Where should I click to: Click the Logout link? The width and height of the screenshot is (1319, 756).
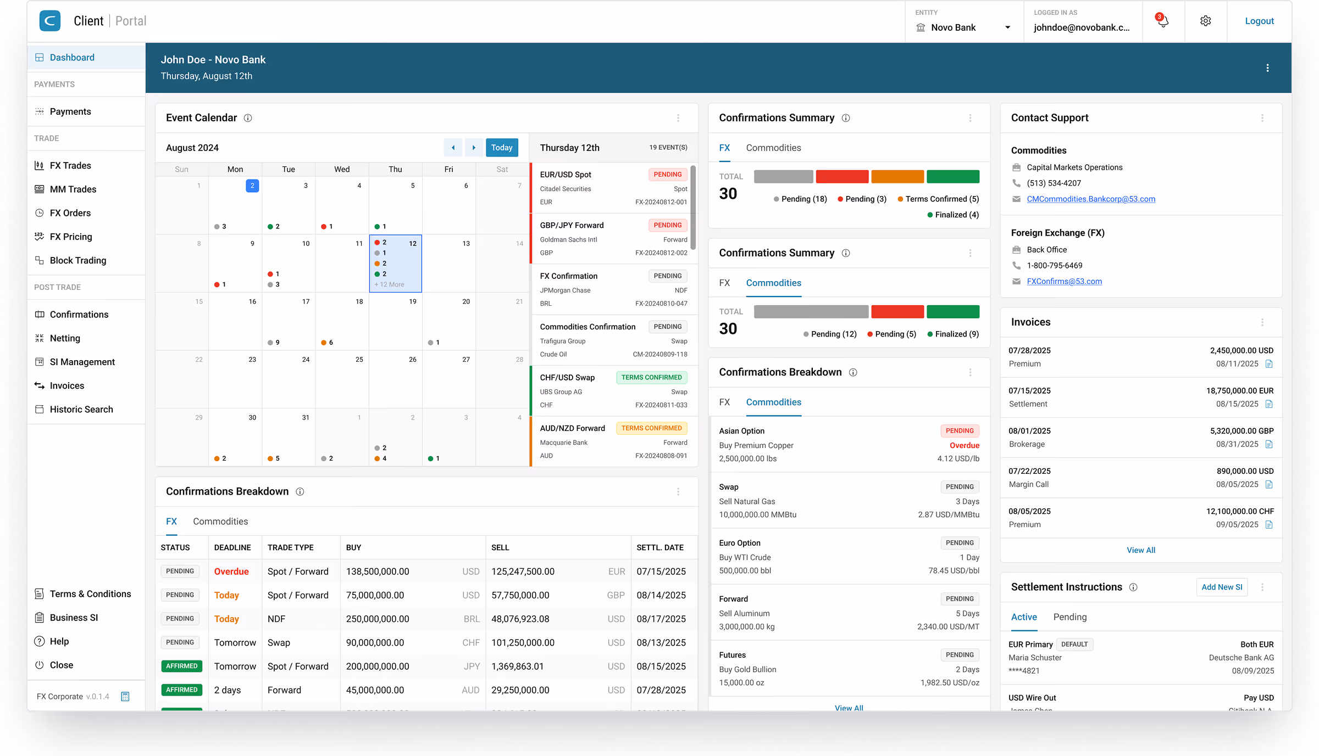point(1259,21)
